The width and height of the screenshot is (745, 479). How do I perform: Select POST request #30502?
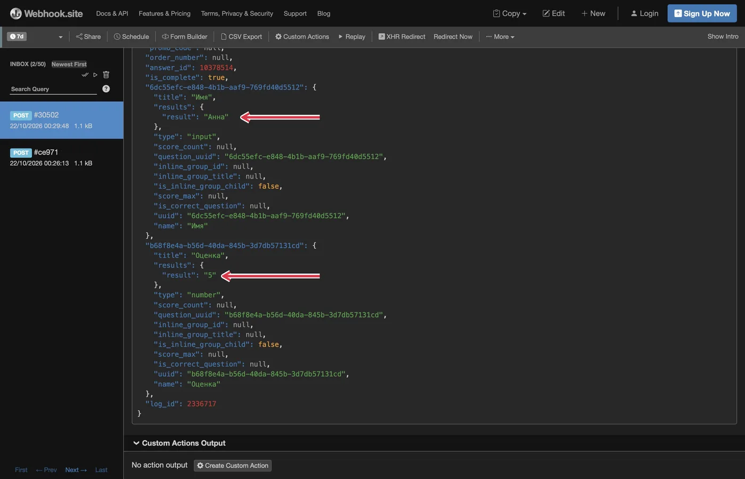point(62,120)
